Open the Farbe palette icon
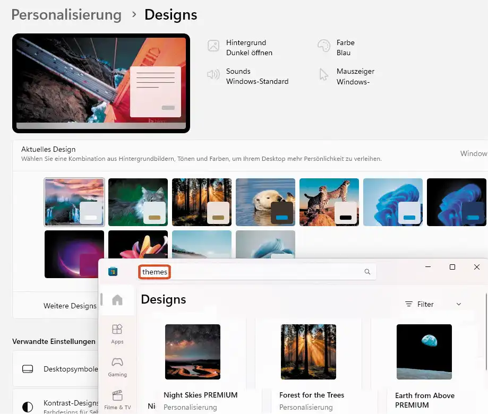 tap(324, 46)
